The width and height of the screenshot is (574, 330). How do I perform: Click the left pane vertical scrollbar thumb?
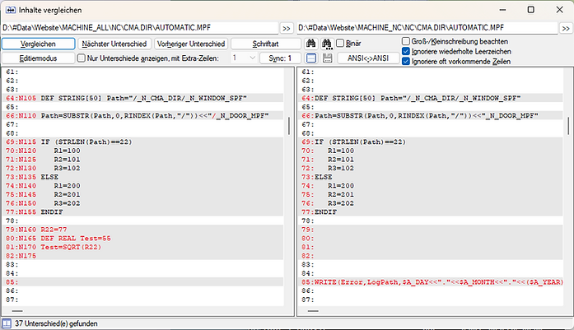[x=289, y=126]
